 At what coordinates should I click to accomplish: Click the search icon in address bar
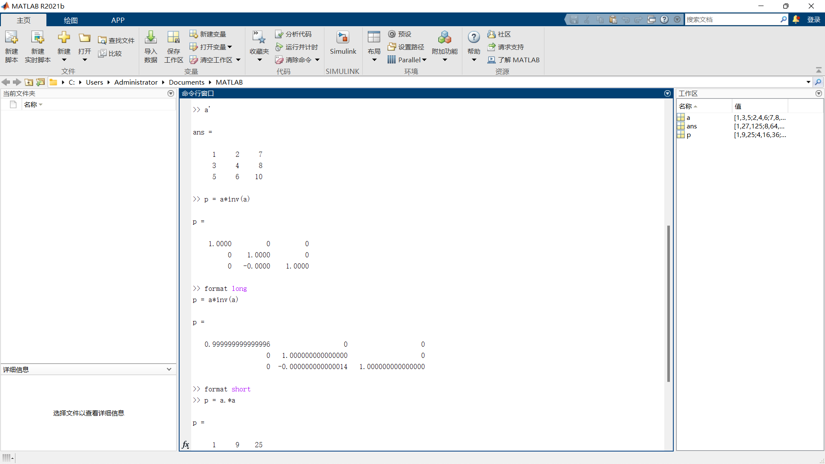818,82
